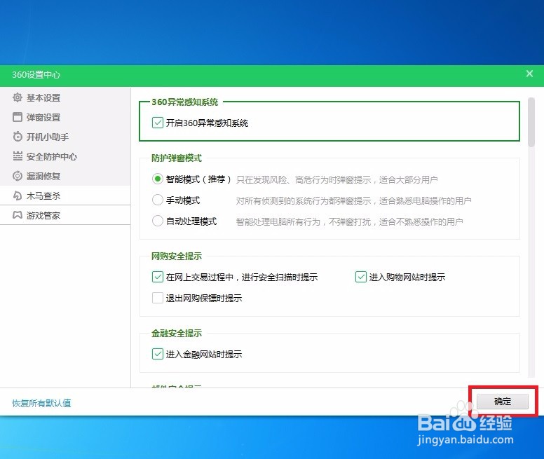The height and width of the screenshot is (459, 544).
Task: Click the gamepad icon beside 游戏管家
Action: (18, 215)
